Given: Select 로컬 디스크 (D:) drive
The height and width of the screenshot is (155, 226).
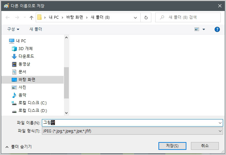Looking at the screenshot, I should pos(32,110).
